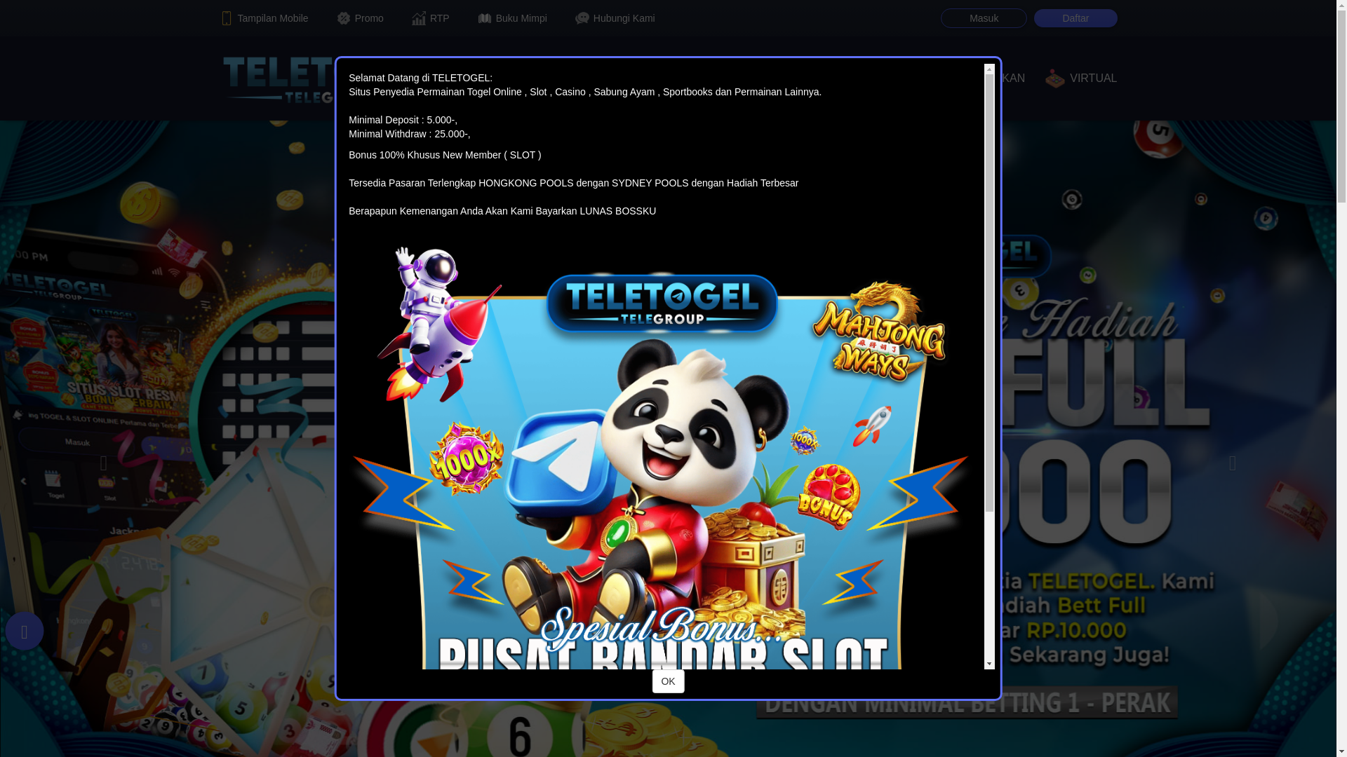This screenshot has width=1347, height=757.
Task: Click the LUNAS BOSSKU payout text line
Action: [502, 211]
